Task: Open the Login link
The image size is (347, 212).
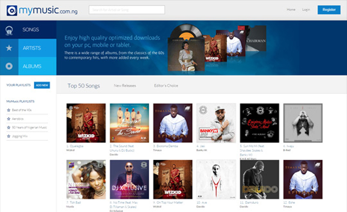Action: point(306,10)
